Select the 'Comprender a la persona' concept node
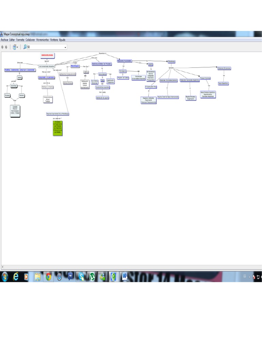The image size is (262, 349). click(x=46, y=77)
